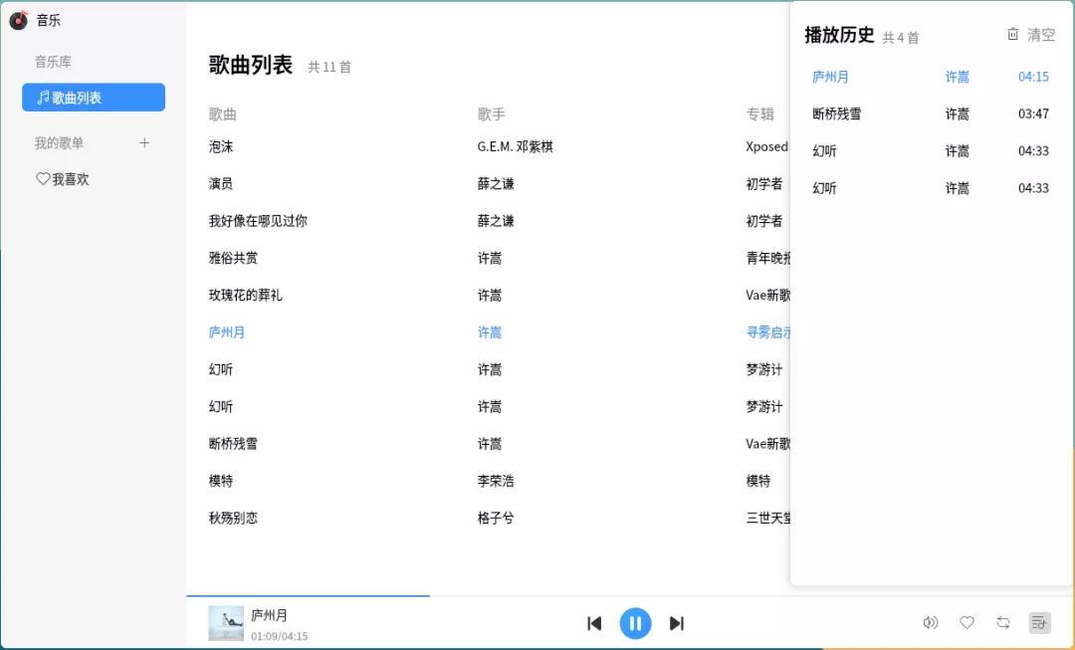Select 庐州月 in the play history
Viewport: 1075px width, 650px height.
831,77
